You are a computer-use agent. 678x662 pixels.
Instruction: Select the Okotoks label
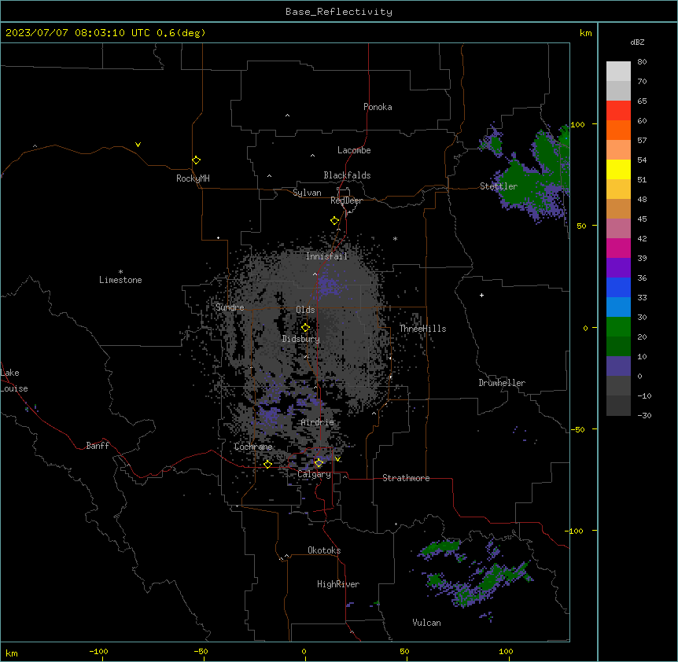coord(324,550)
